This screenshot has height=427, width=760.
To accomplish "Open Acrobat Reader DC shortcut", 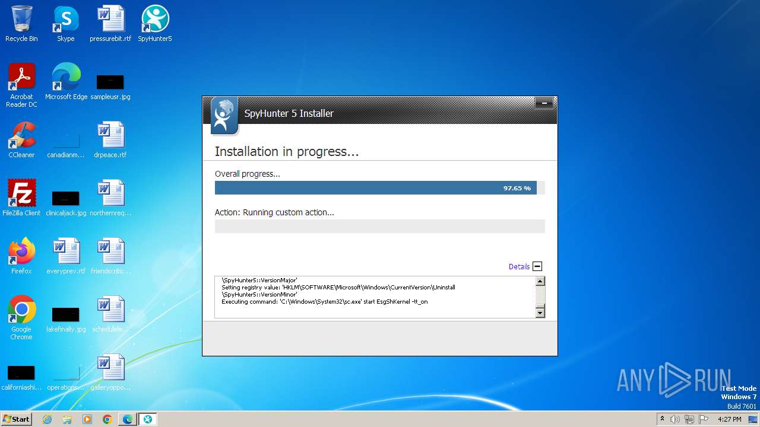I will [21, 85].
